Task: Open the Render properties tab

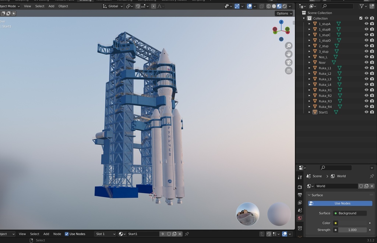Action: pyautogui.click(x=300, y=187)
